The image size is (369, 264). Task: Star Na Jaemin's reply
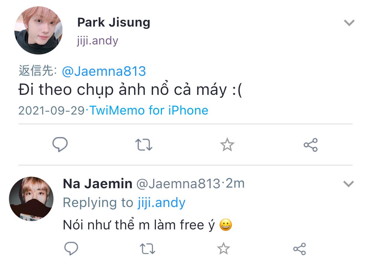223,248
